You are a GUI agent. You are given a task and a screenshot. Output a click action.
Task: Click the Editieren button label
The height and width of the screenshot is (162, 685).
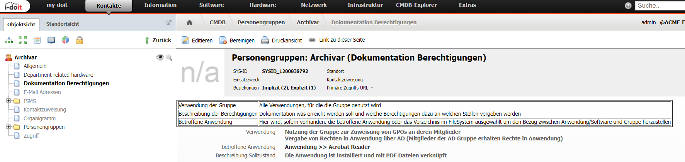click(x=202, y=40)
